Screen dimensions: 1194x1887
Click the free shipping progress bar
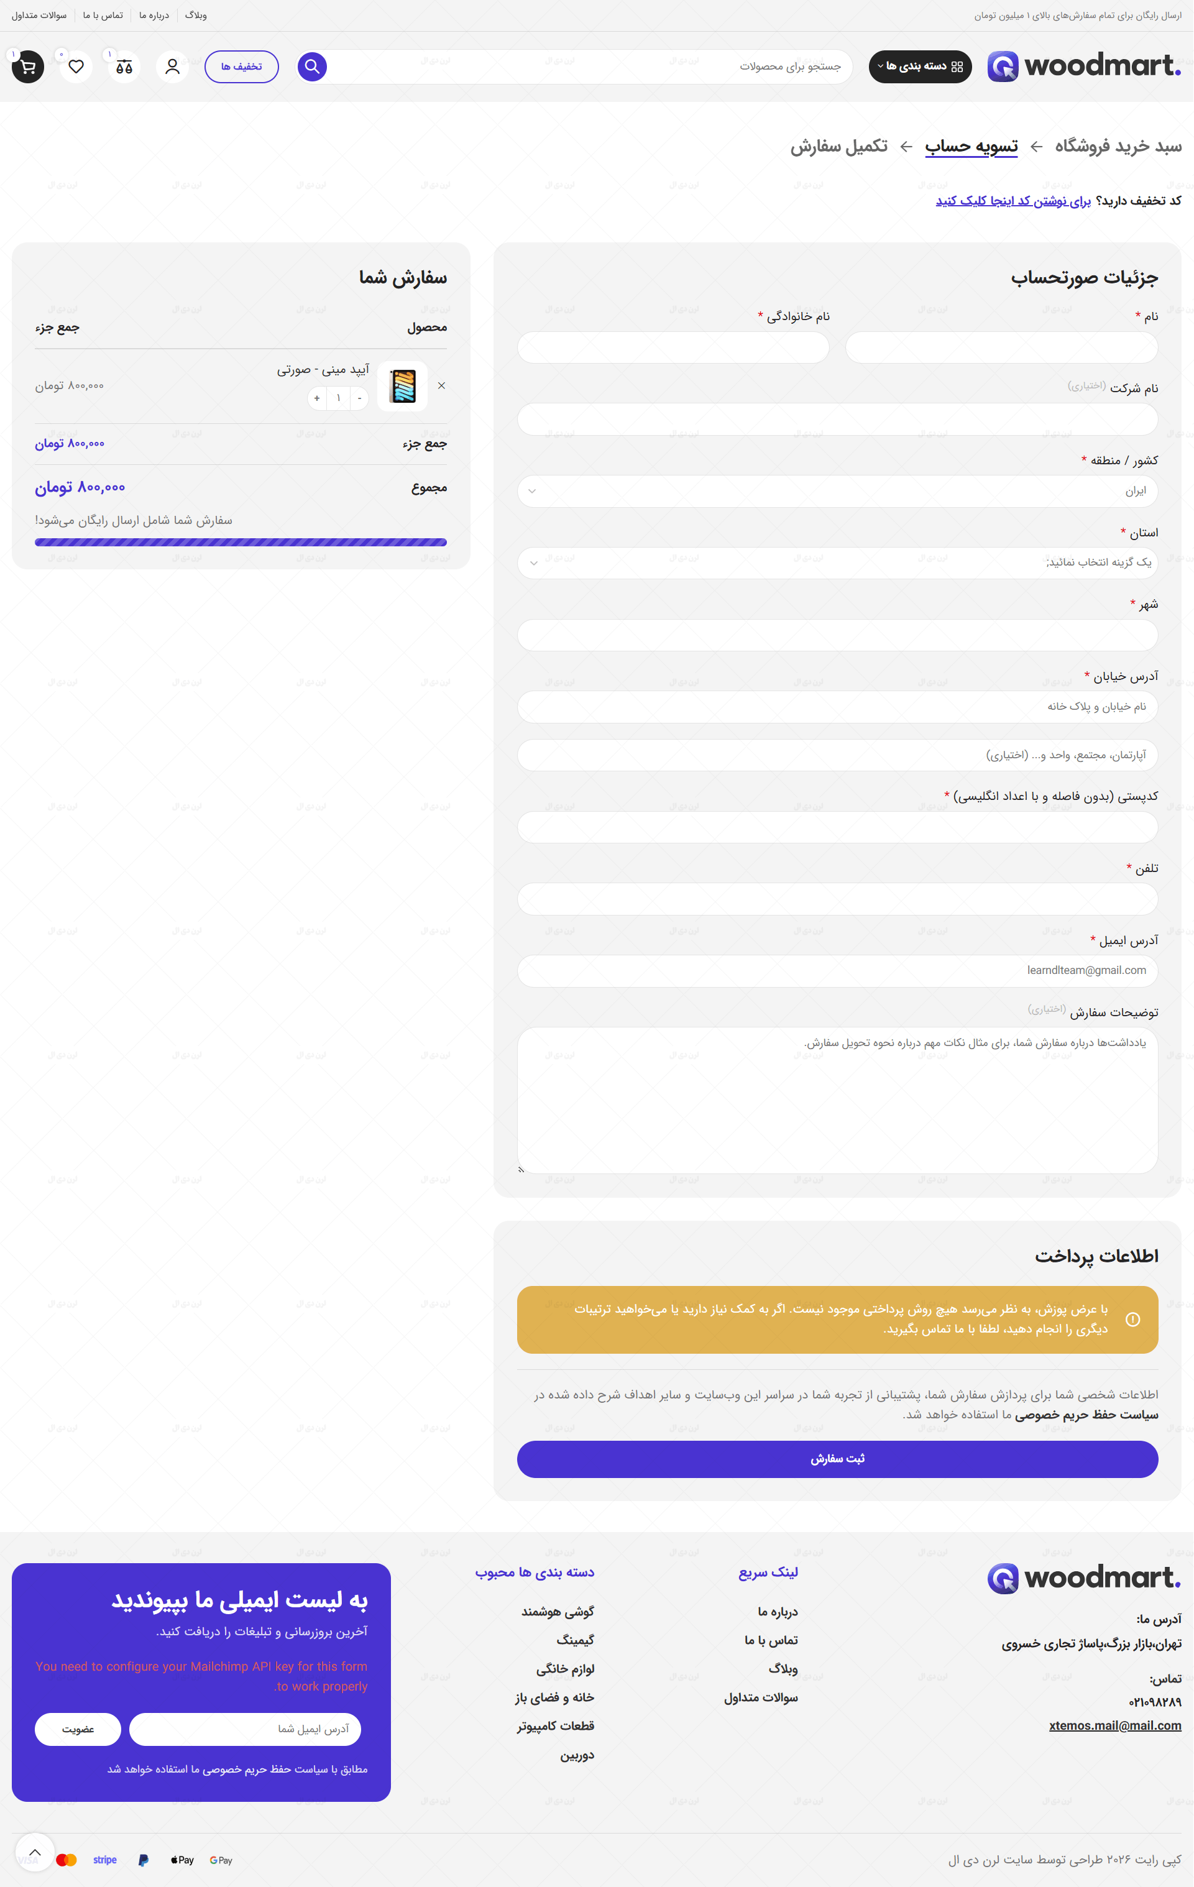point(241,542)
